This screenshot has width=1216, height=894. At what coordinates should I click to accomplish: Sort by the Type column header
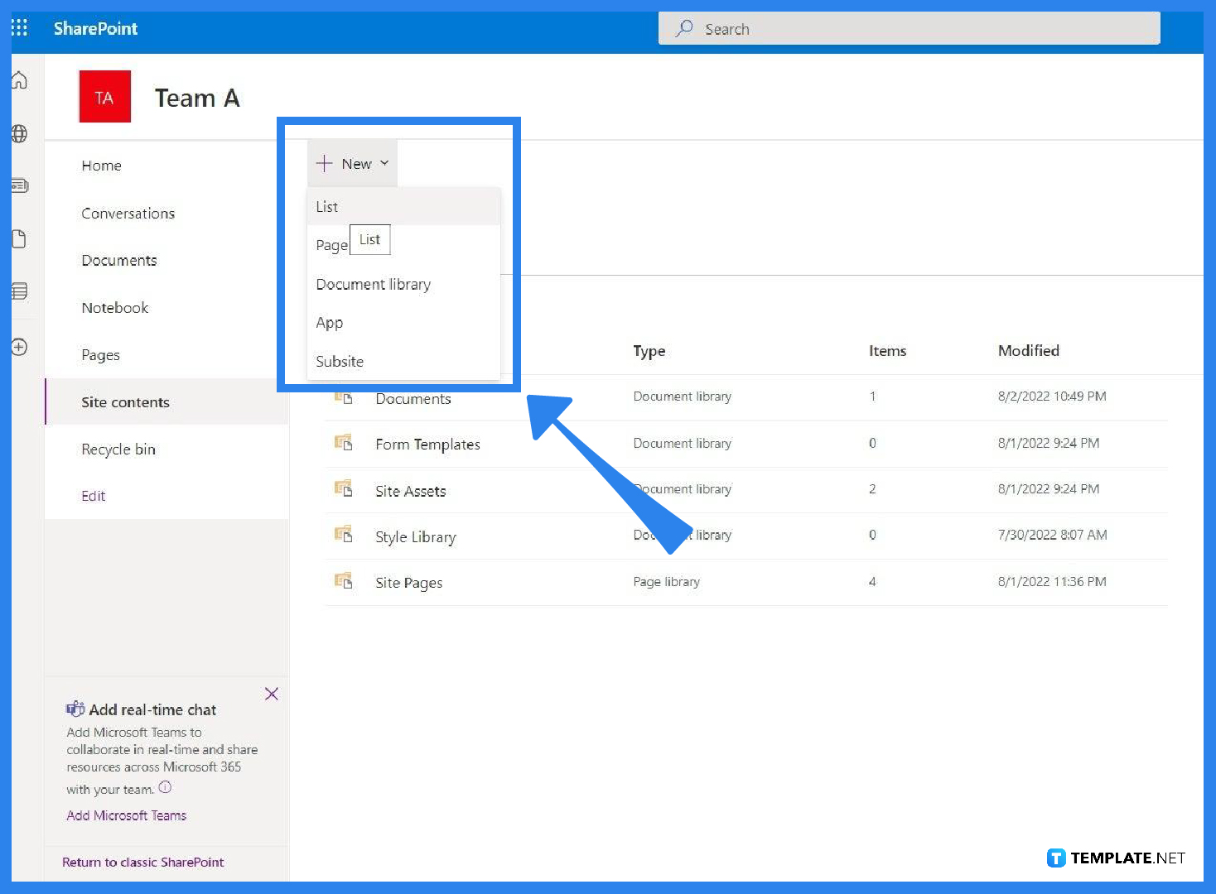coord(649,351)
